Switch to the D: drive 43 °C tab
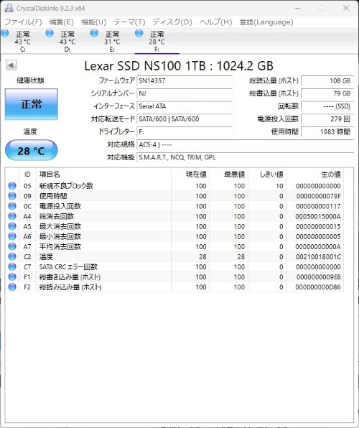The image size is (359, 428). point(67,42)
